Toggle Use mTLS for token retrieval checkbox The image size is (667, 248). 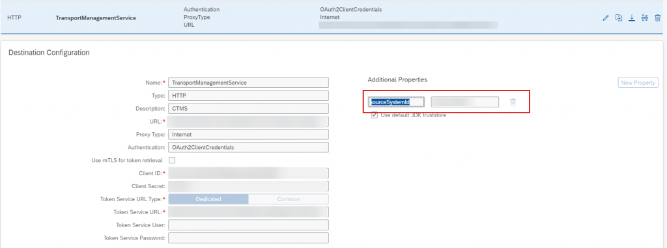pyautogui.click(x=172, y=160)
